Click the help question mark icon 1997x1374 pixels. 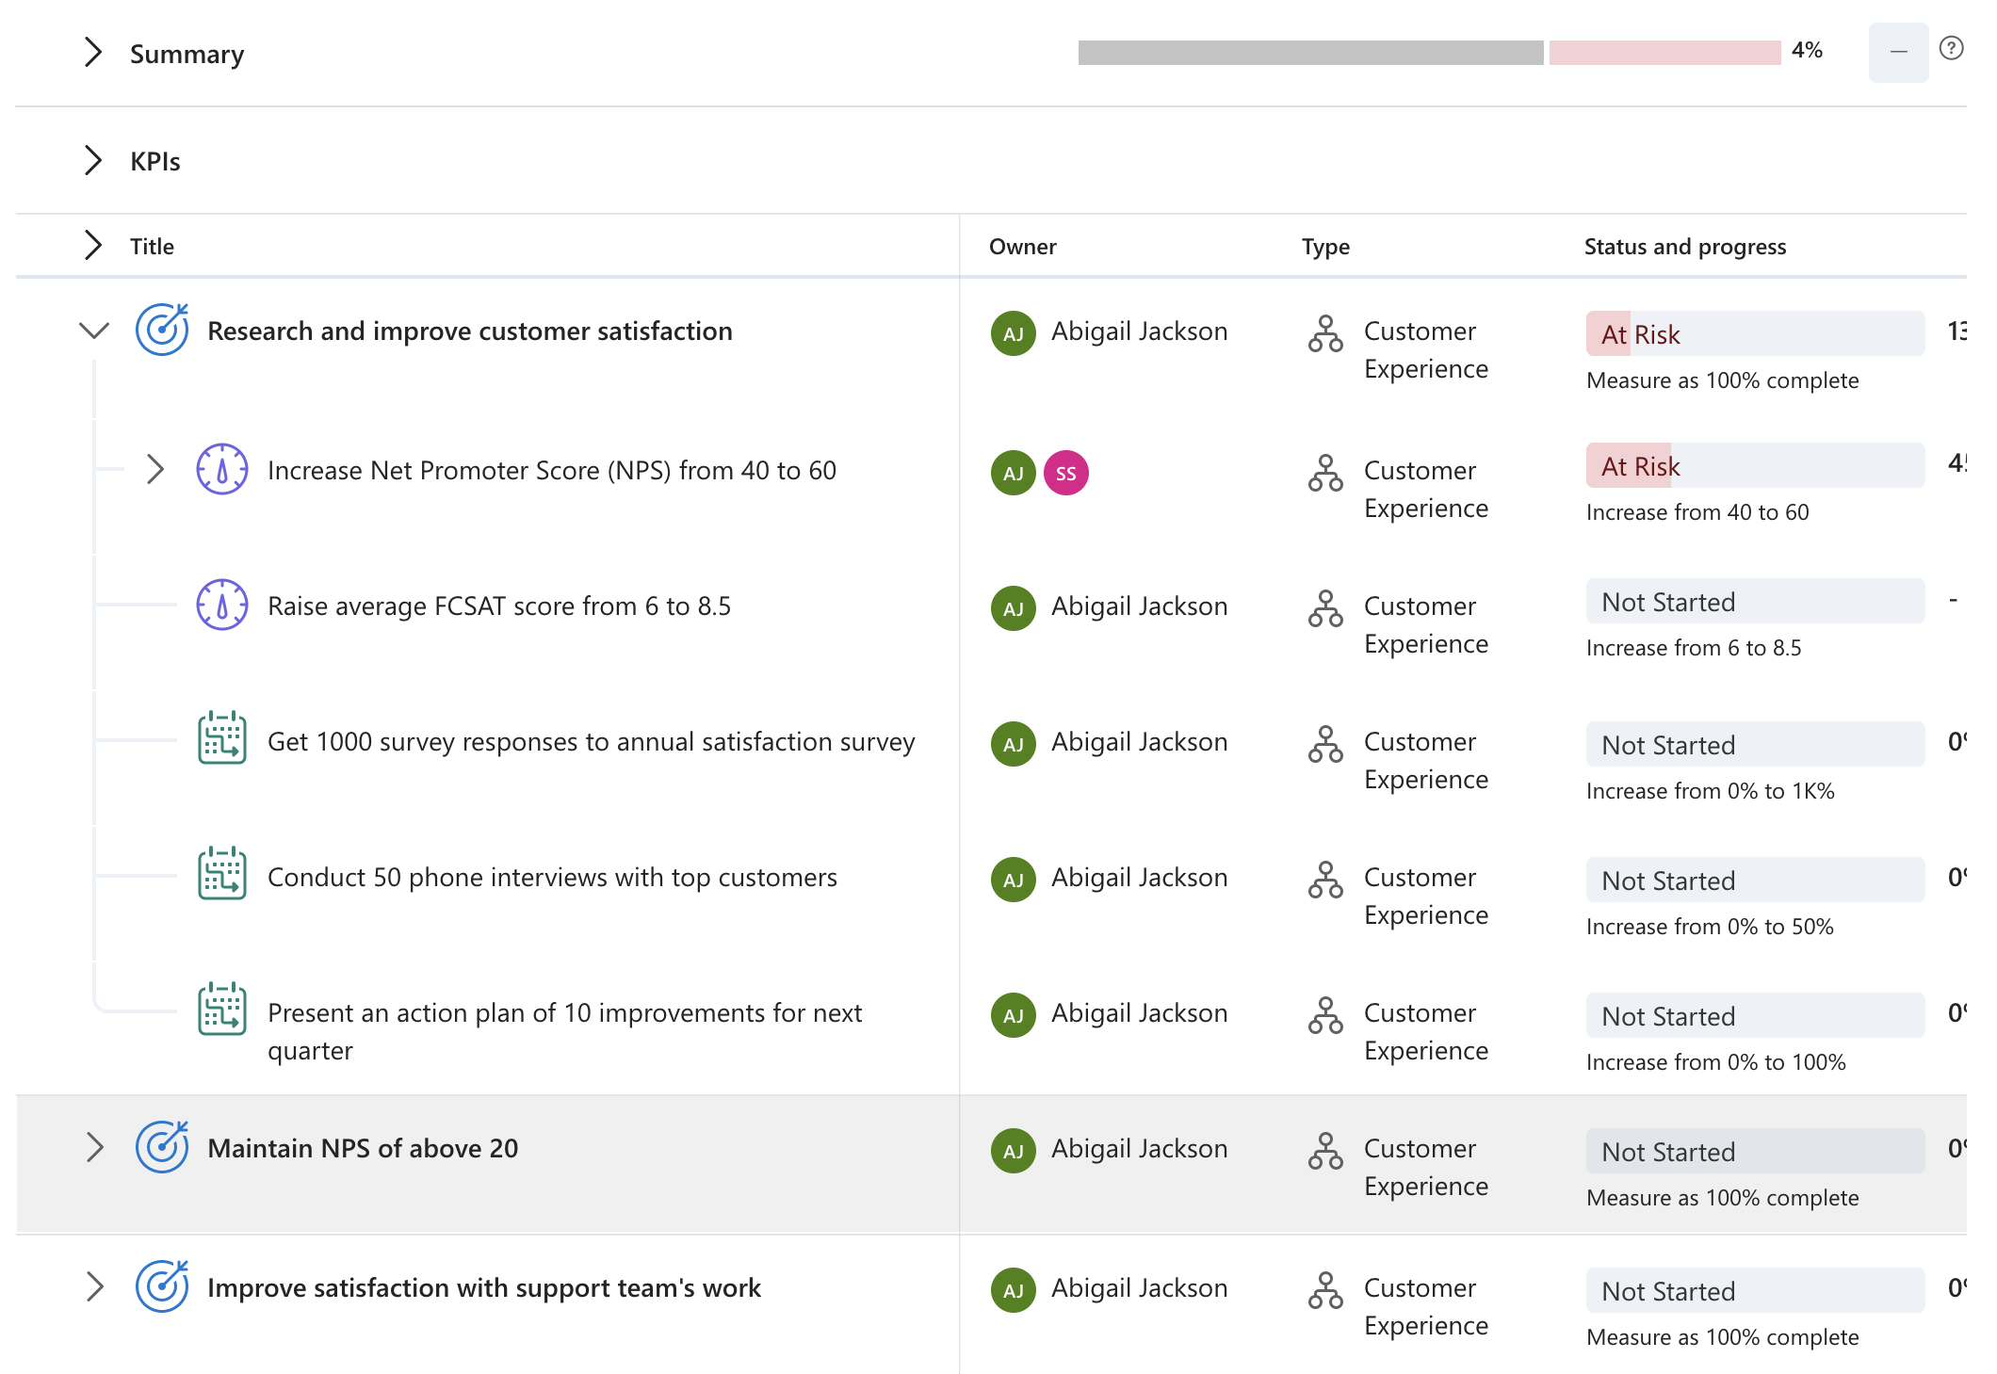point(1951,48)
